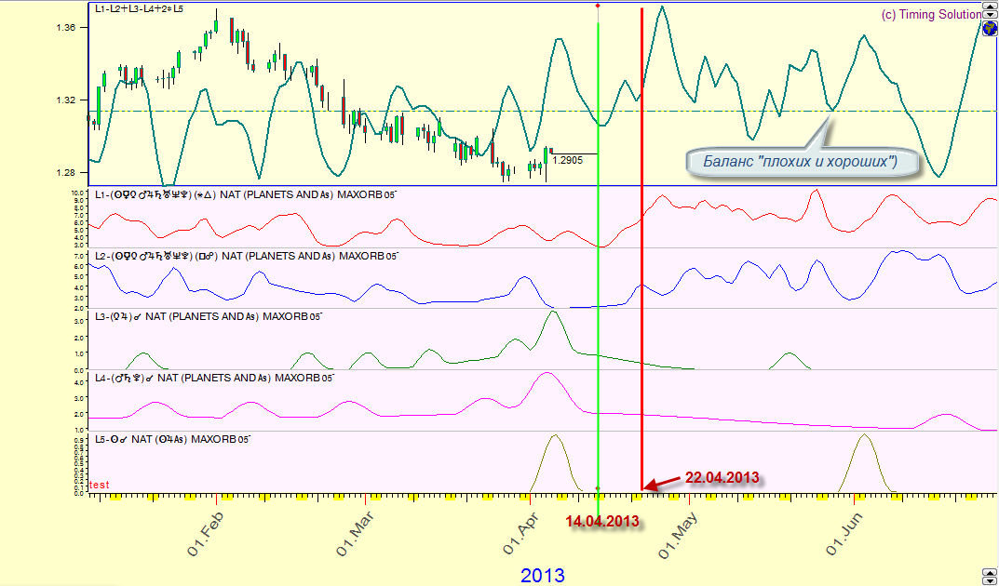Select the "Баланс плохих и хороших" callout
This screenshot has width=999, height=586.
coord(799,162)
